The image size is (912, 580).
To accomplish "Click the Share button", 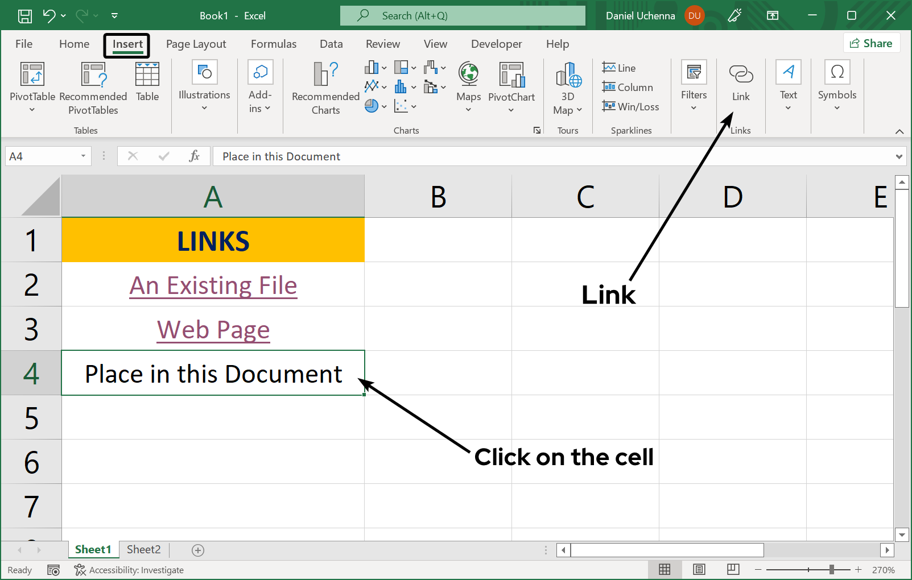I will pyautogui.click(x=871, y=43).
